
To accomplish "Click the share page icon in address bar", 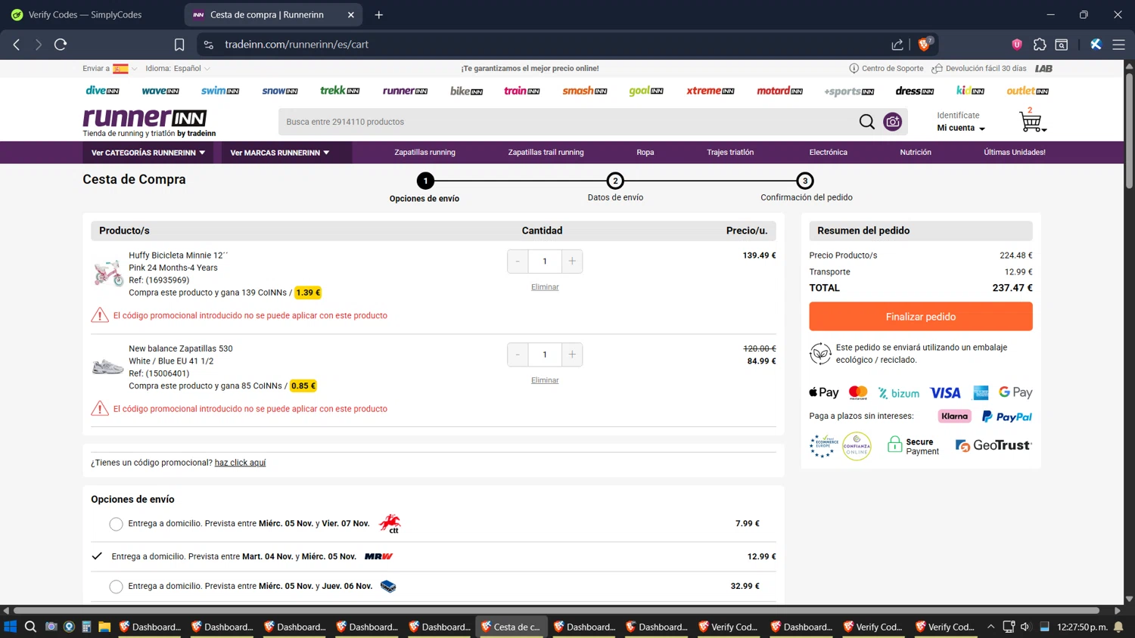I will tap(897, 45).
